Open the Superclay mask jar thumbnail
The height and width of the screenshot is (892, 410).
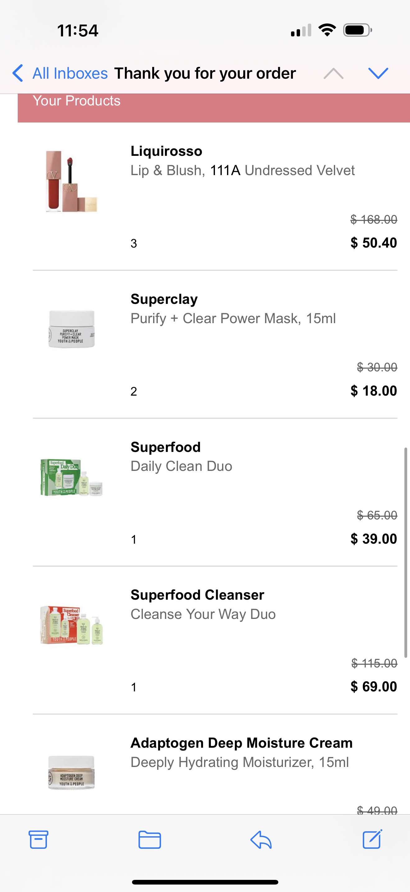[x=71, y=329]
